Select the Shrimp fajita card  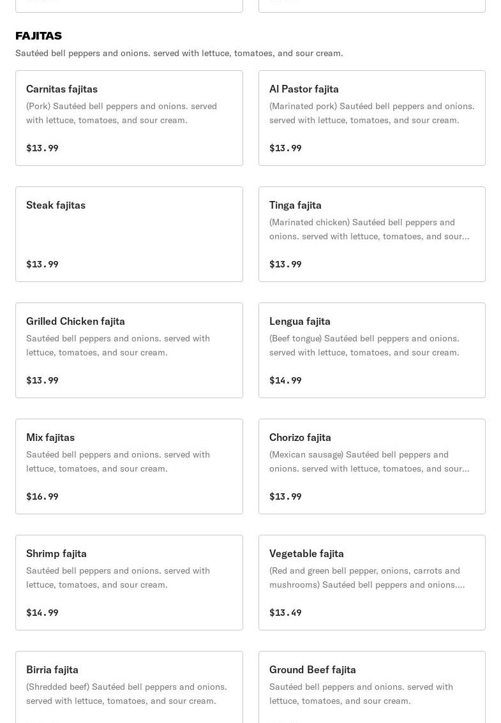click(129, 583)
